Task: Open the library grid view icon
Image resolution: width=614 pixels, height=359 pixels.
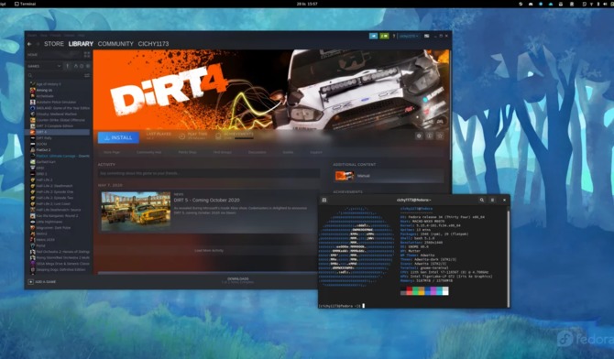Action: click(87, 54)
